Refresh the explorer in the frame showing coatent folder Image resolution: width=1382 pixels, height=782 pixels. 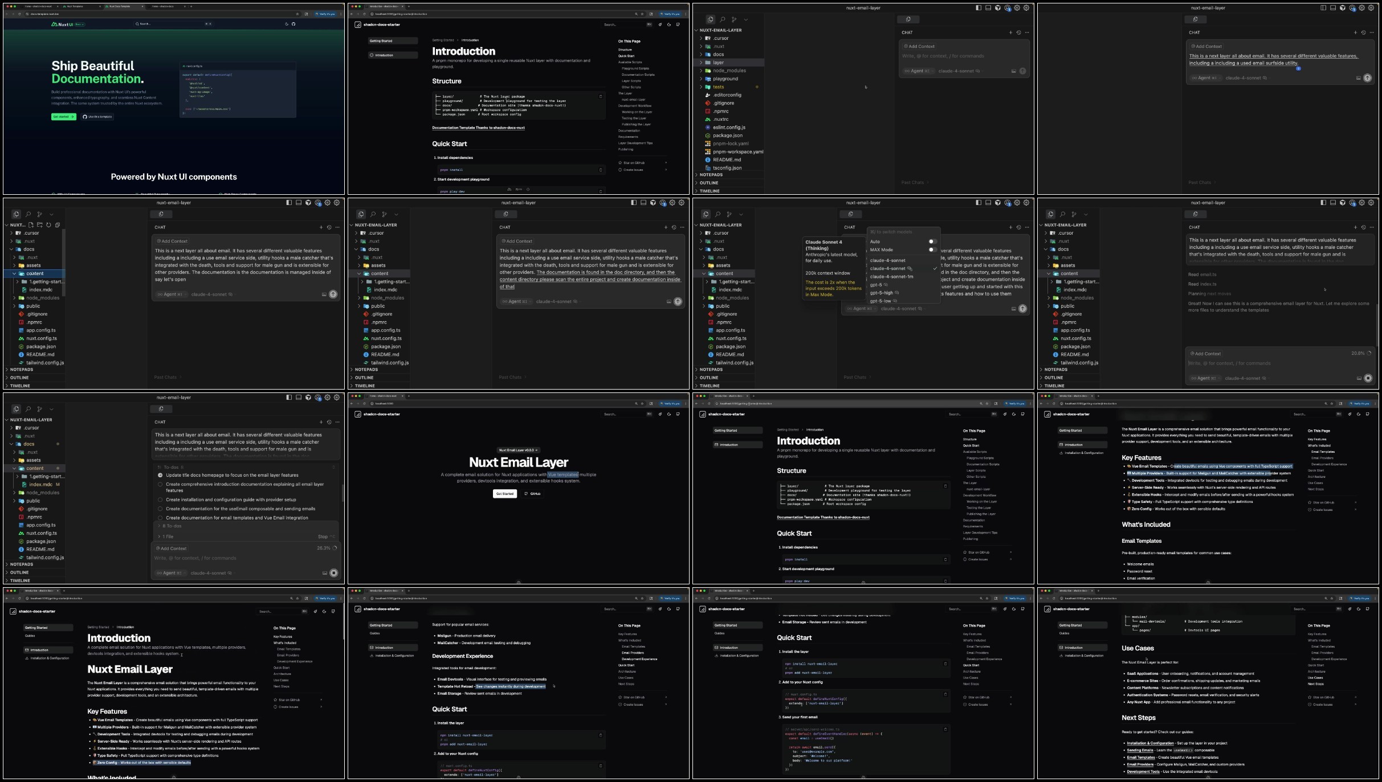pos(48,225)
